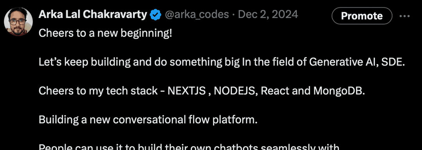Click the word "beginning" in the first line

coord(144,34)
